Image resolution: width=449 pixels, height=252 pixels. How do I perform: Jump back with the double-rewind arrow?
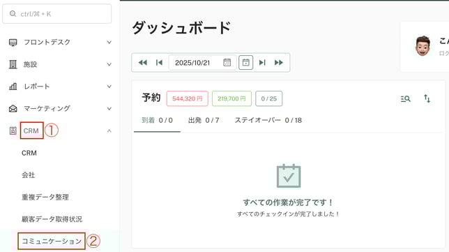click(143, 63)
